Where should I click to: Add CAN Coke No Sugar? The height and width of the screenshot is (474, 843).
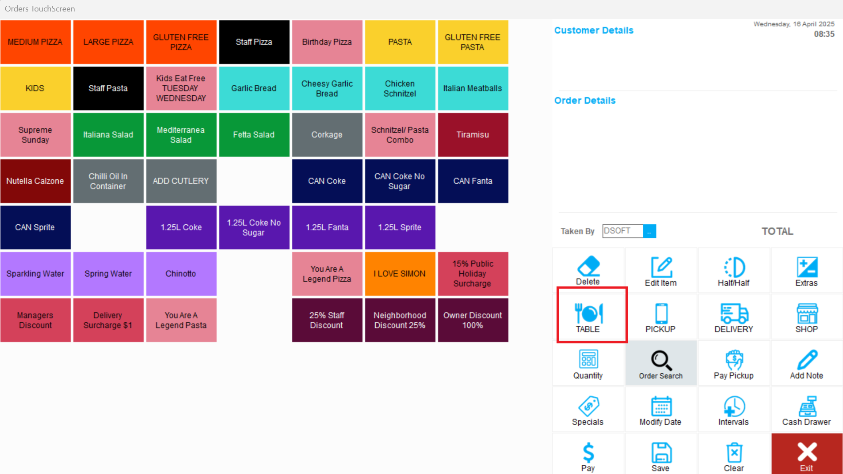coord(400,181)
